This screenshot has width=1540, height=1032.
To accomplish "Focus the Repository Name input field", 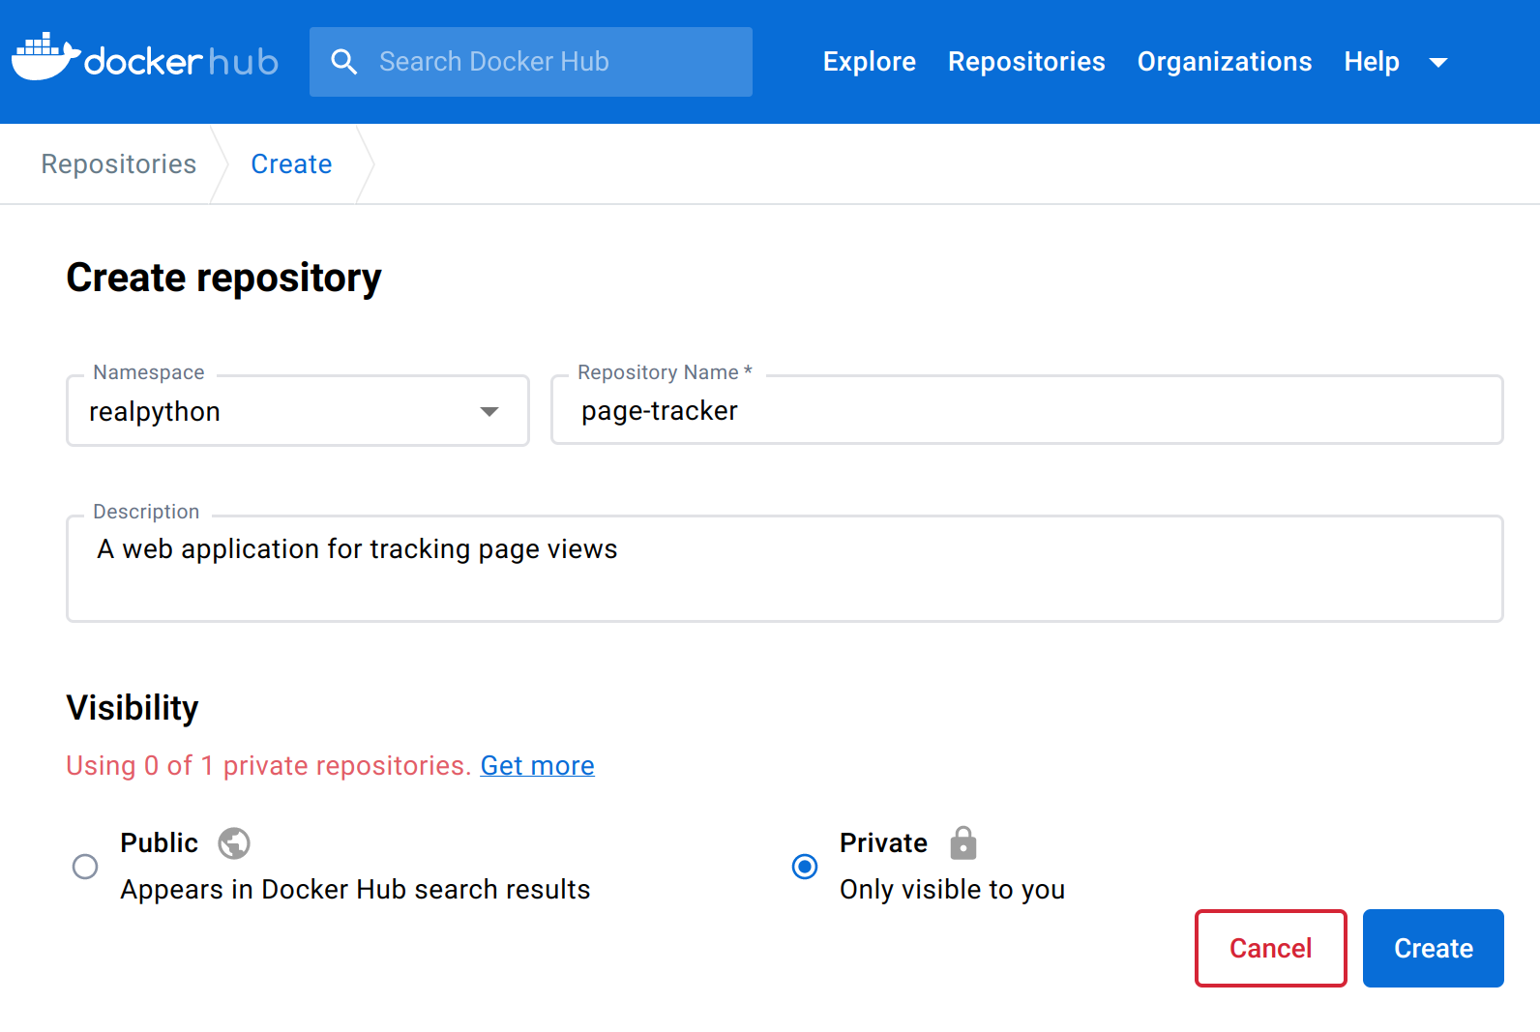I will click(x=1025, y=412).
